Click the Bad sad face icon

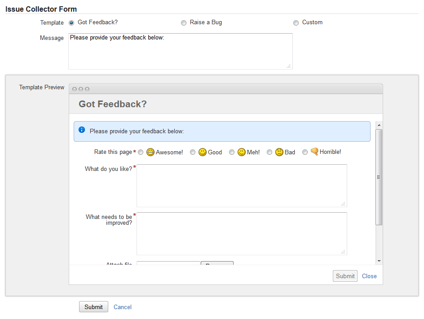[279, 152]
